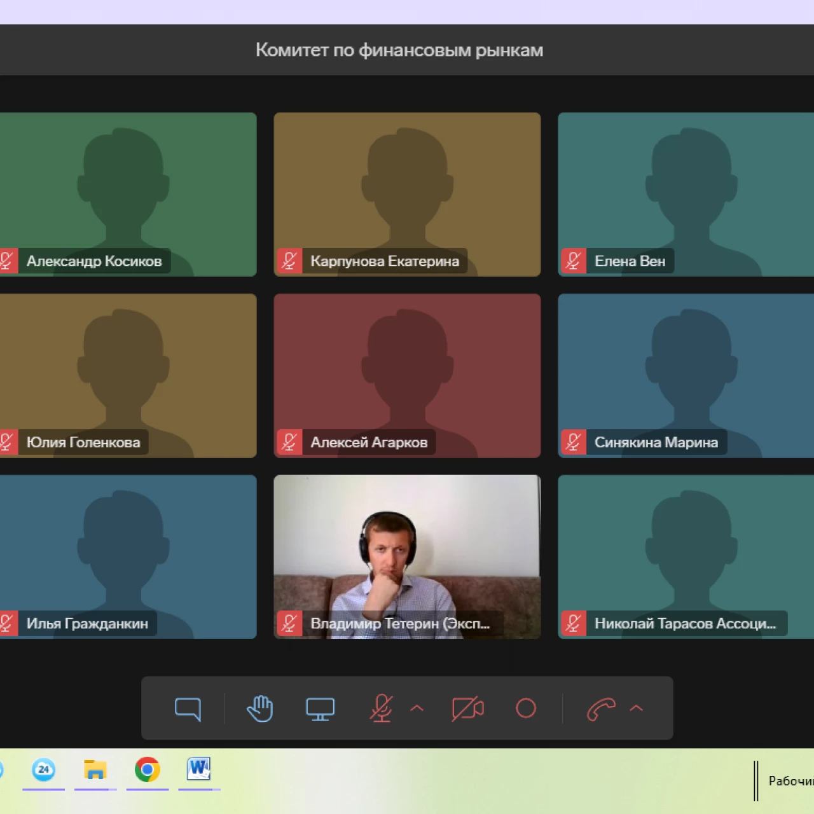Click the Николай Тарасов Ассоци... name label
The width and height of the screenshot is (814, 814).
[686, 623]
